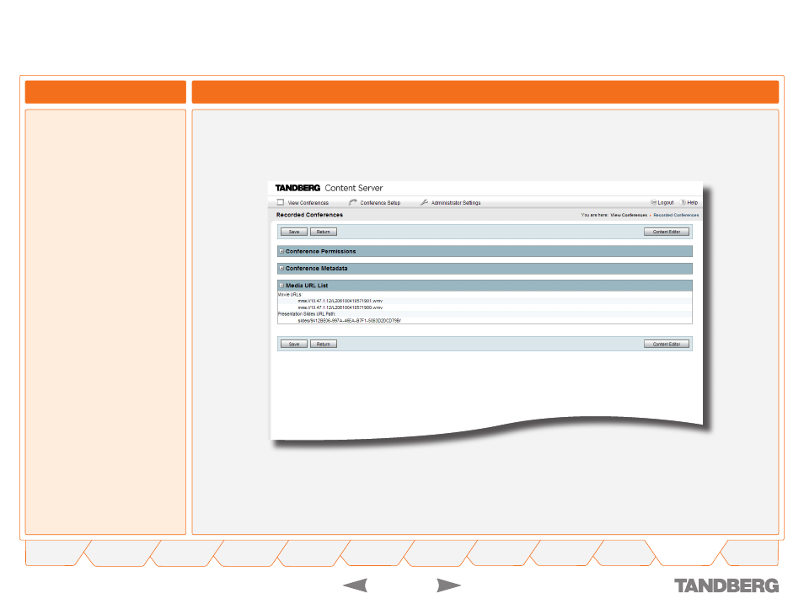The width and height of the screenshot is (804, 604).
Task: Click the question mark Help icon
Action: [683, 202]
